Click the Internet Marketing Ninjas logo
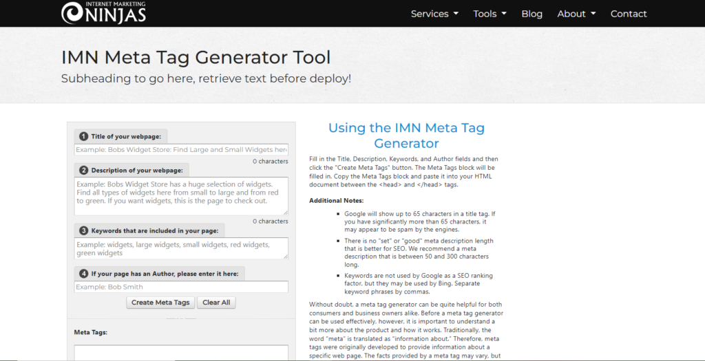 pyautogui.click(x=103, y=12)
